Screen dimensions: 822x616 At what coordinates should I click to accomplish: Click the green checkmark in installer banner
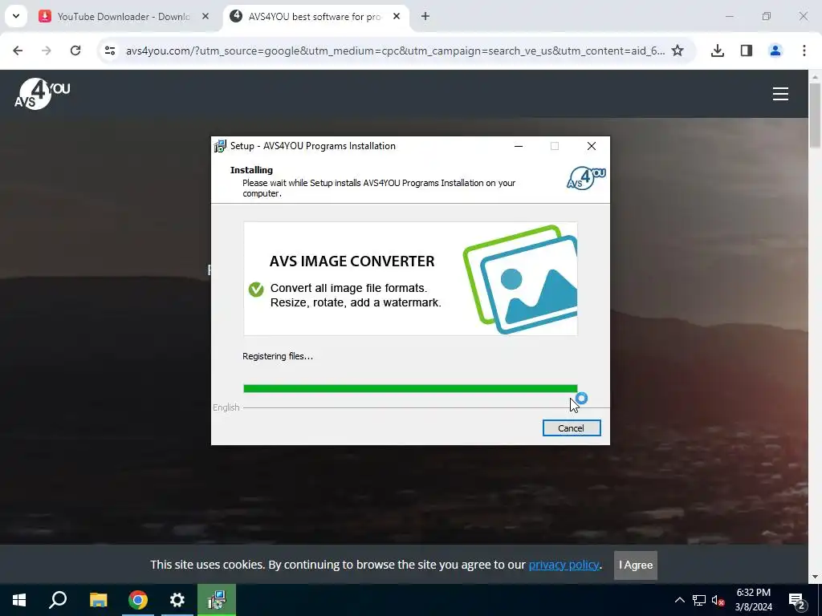[256, 289]
